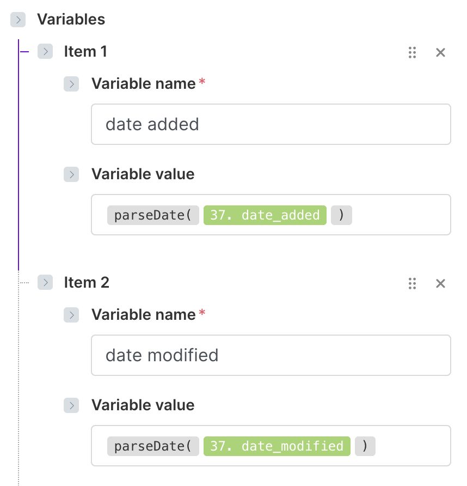Image resolution: width=467 pixels, height=486 pixels.
Task: Click the parseDate( chip in Item 1
Action: [153, 215]
